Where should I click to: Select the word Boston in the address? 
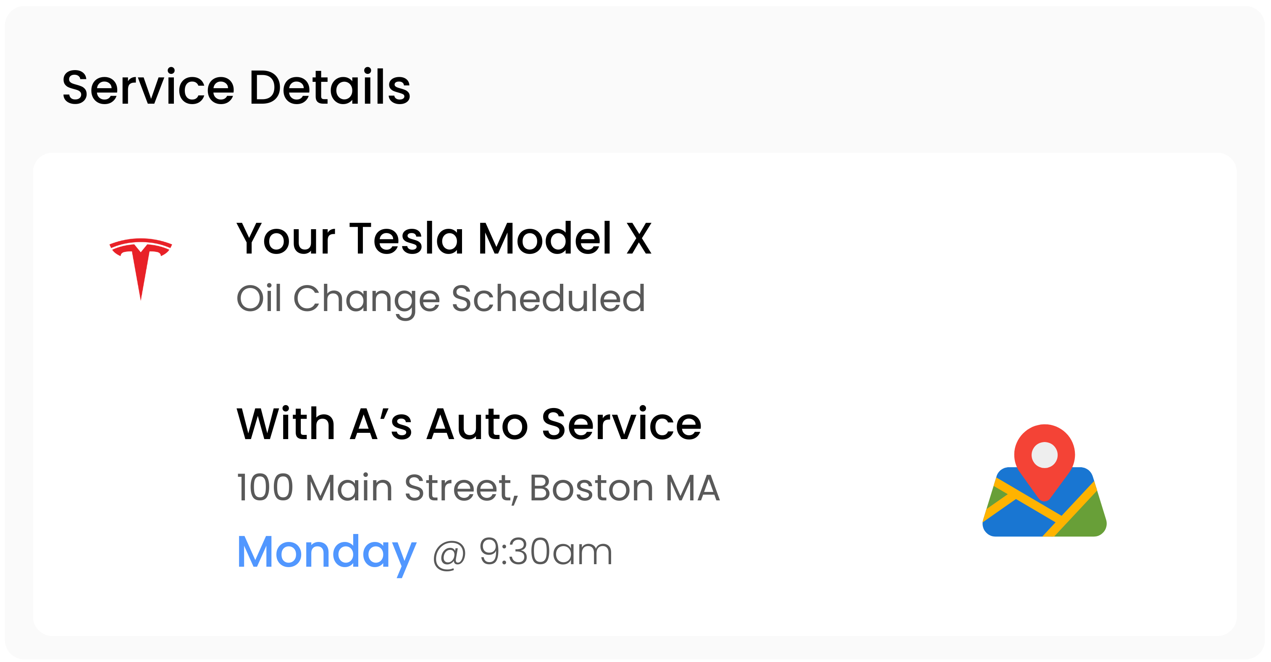pyautogui.click(x=591, y=488)
